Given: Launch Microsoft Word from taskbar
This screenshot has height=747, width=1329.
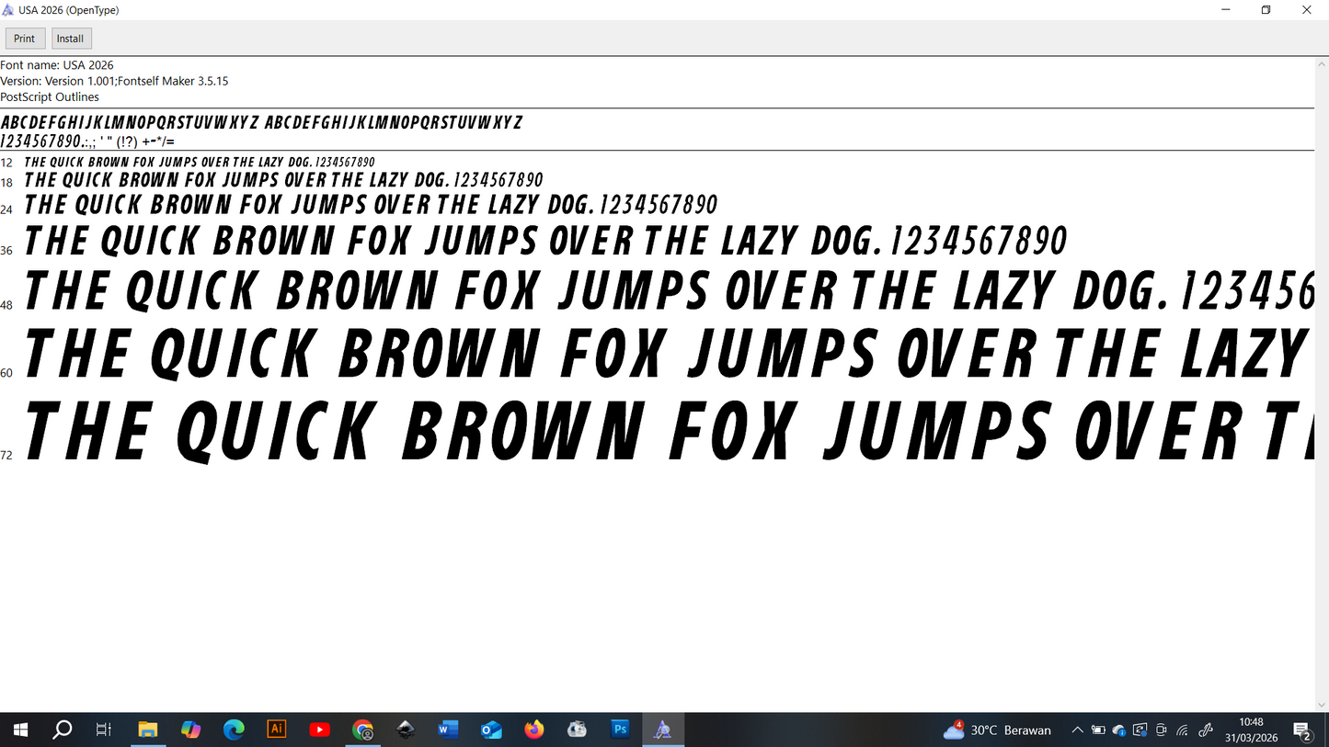Looking at the screenshot, I should coord(448,730).
